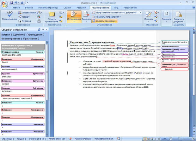Click the Русский (Россия) language indicator

click(x=83, y=139)
